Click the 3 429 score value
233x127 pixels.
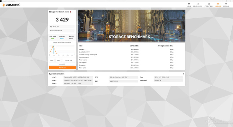(x=62, y=20)
